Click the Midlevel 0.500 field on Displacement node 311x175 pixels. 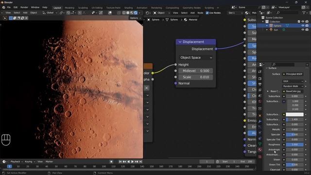click(196, 71)
